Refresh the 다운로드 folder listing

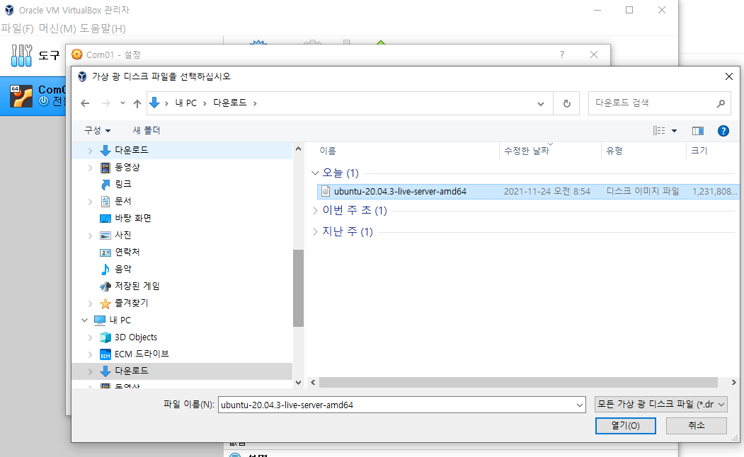click(x=566, y=103)
